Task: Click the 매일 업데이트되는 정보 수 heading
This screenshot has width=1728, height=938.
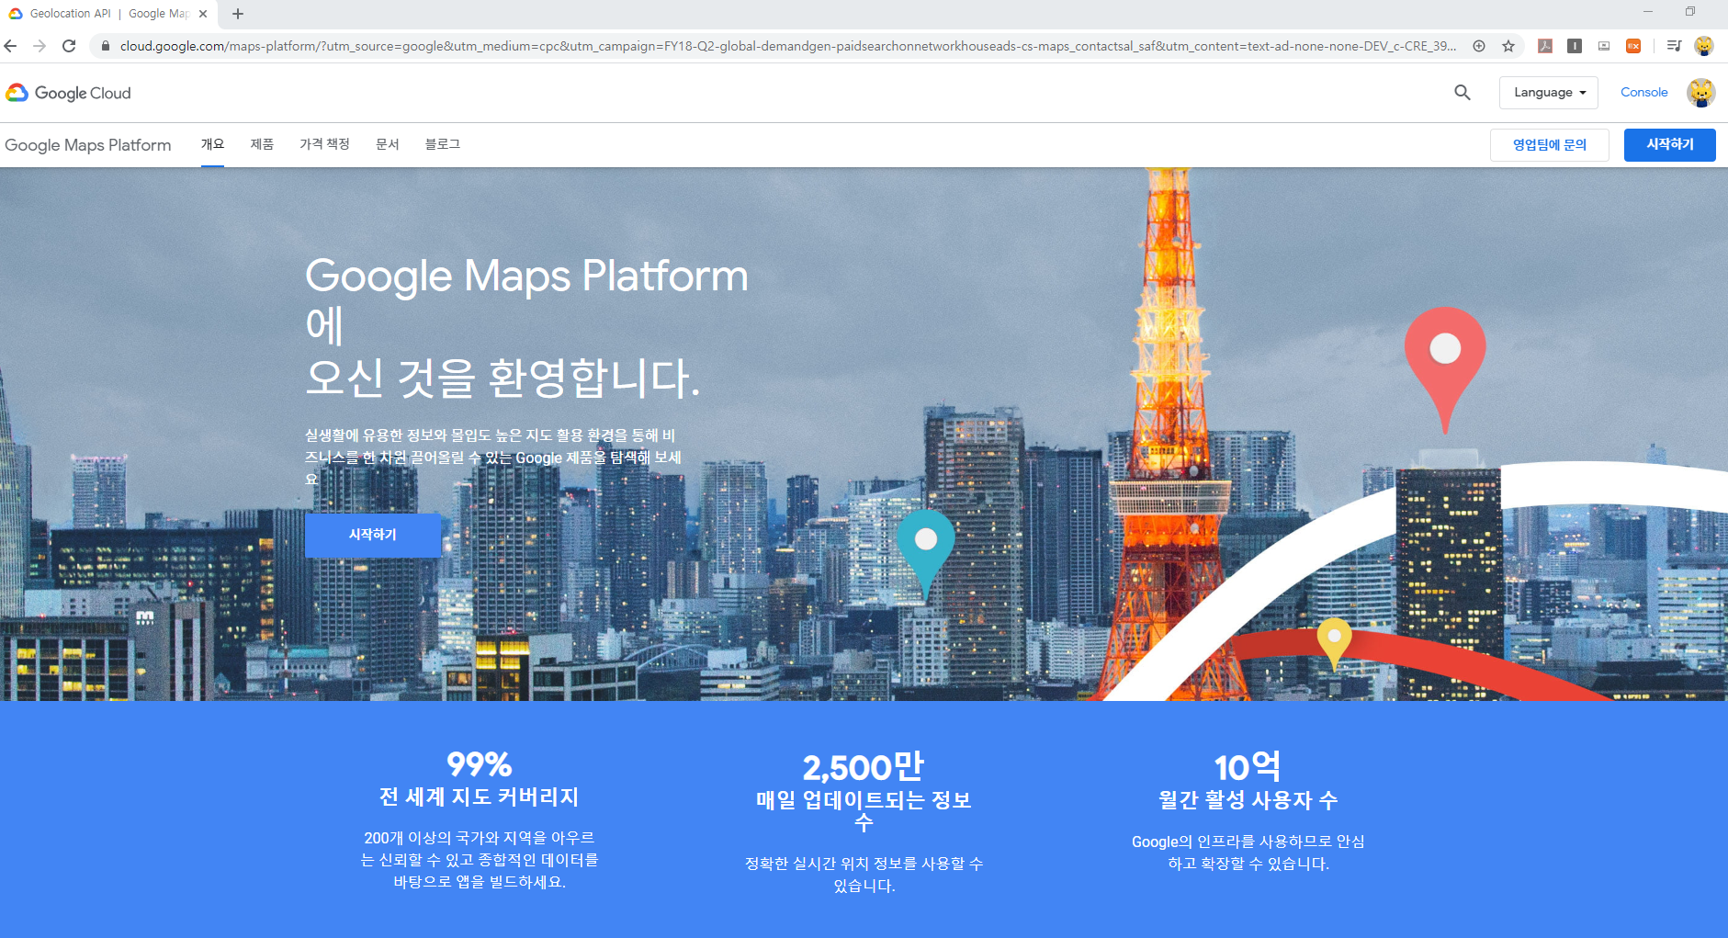Action: [864, 811]
